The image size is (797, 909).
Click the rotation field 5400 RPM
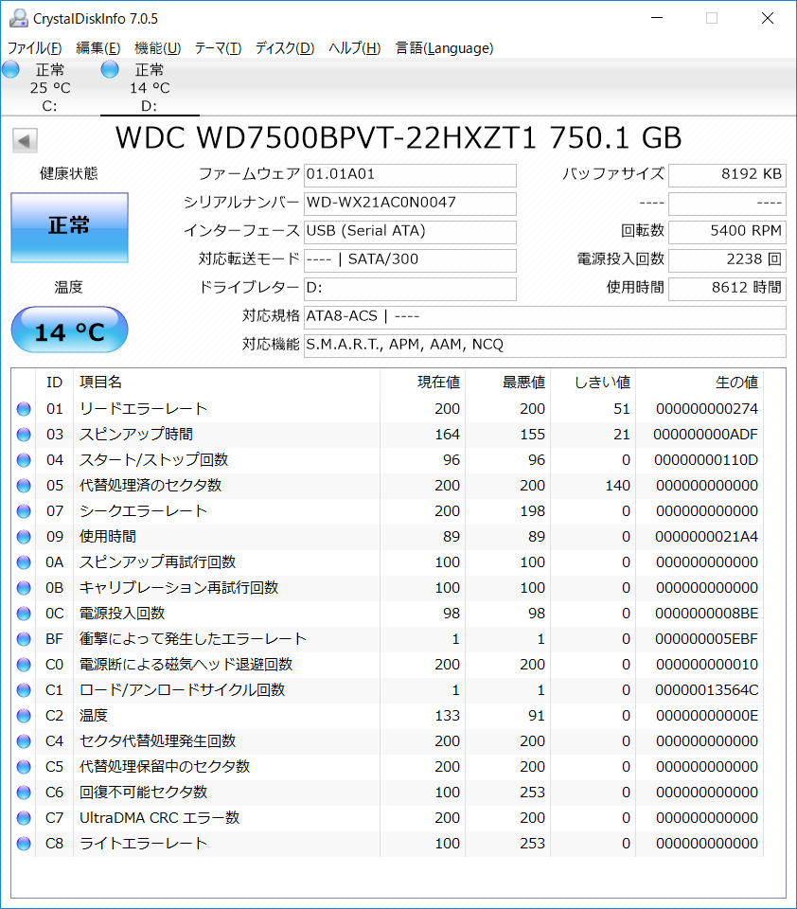coord(728,232)
